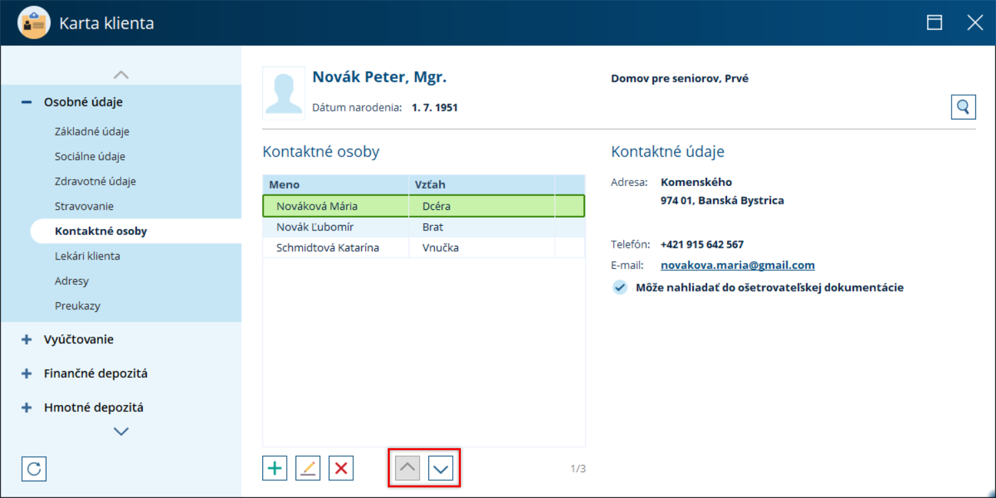
Task: Open Preukazy menu item
Action: [78, 306]
